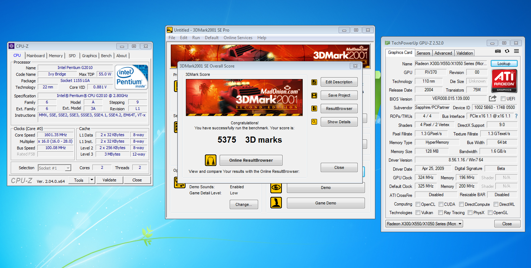
Task: Open the Memory tab in CPU-Z
Action: tap(56, 56)
